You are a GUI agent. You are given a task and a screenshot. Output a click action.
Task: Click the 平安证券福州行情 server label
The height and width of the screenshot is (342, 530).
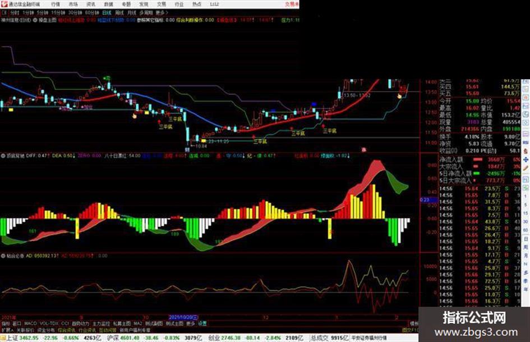[x=369, y=338]
